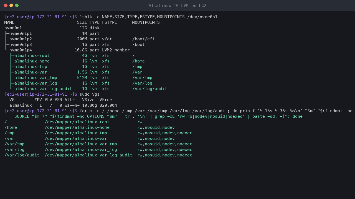The image size is (355, 199).
Task: Select the "/boot/efi" mountpoint
Action: (143, 39)
